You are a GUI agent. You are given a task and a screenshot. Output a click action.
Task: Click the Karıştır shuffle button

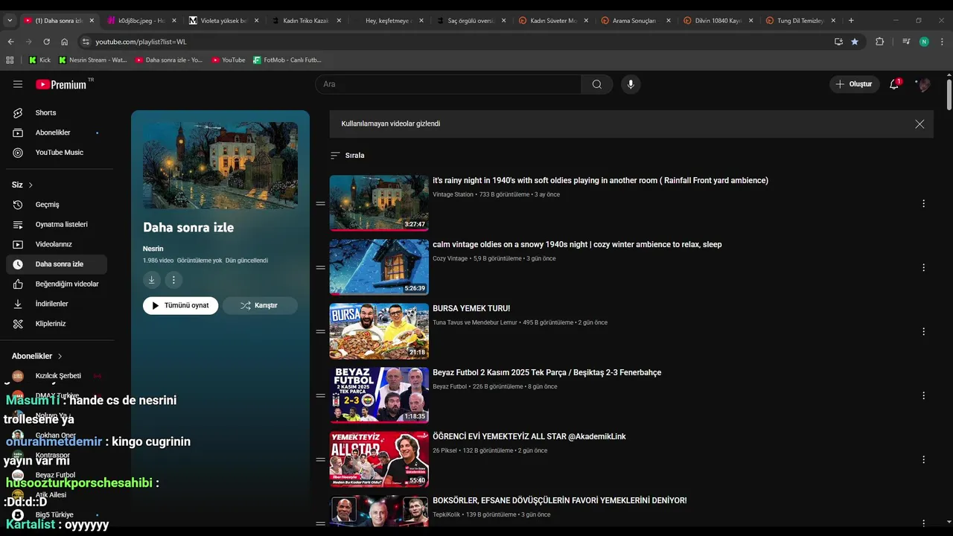tap(260, 305)
